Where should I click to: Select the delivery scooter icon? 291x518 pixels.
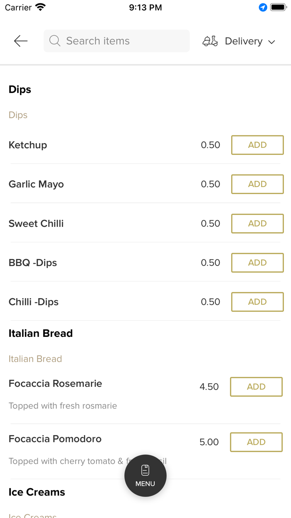[210, 41]
